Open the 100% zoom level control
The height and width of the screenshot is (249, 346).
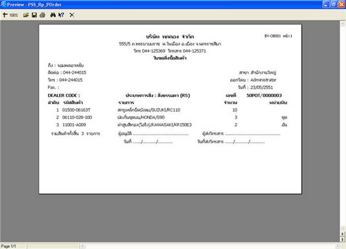click(14, 15)
